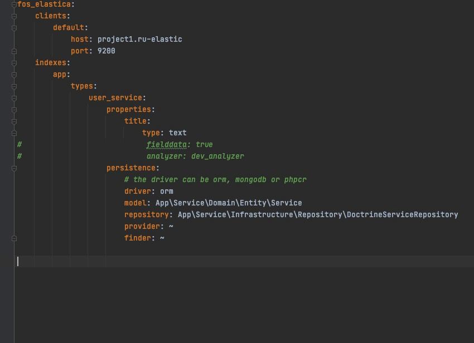
Task: Collapse the properties block fold marker
Action: point(14,110)
